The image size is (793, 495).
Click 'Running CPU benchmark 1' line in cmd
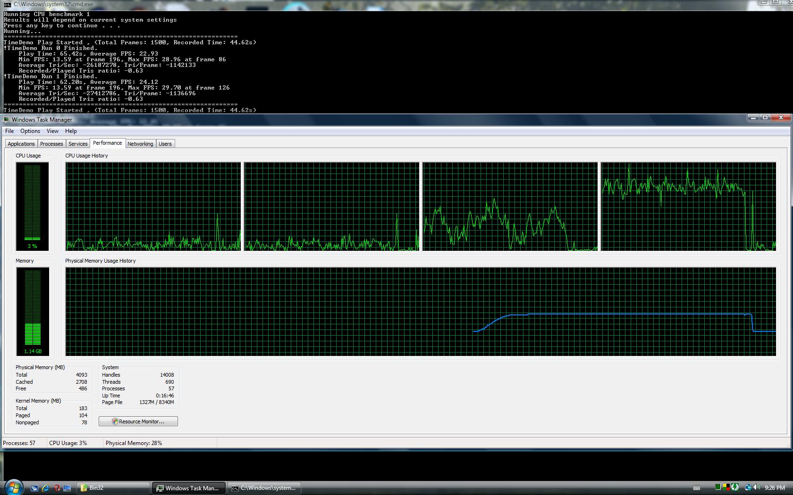click(x=47, y=14)
